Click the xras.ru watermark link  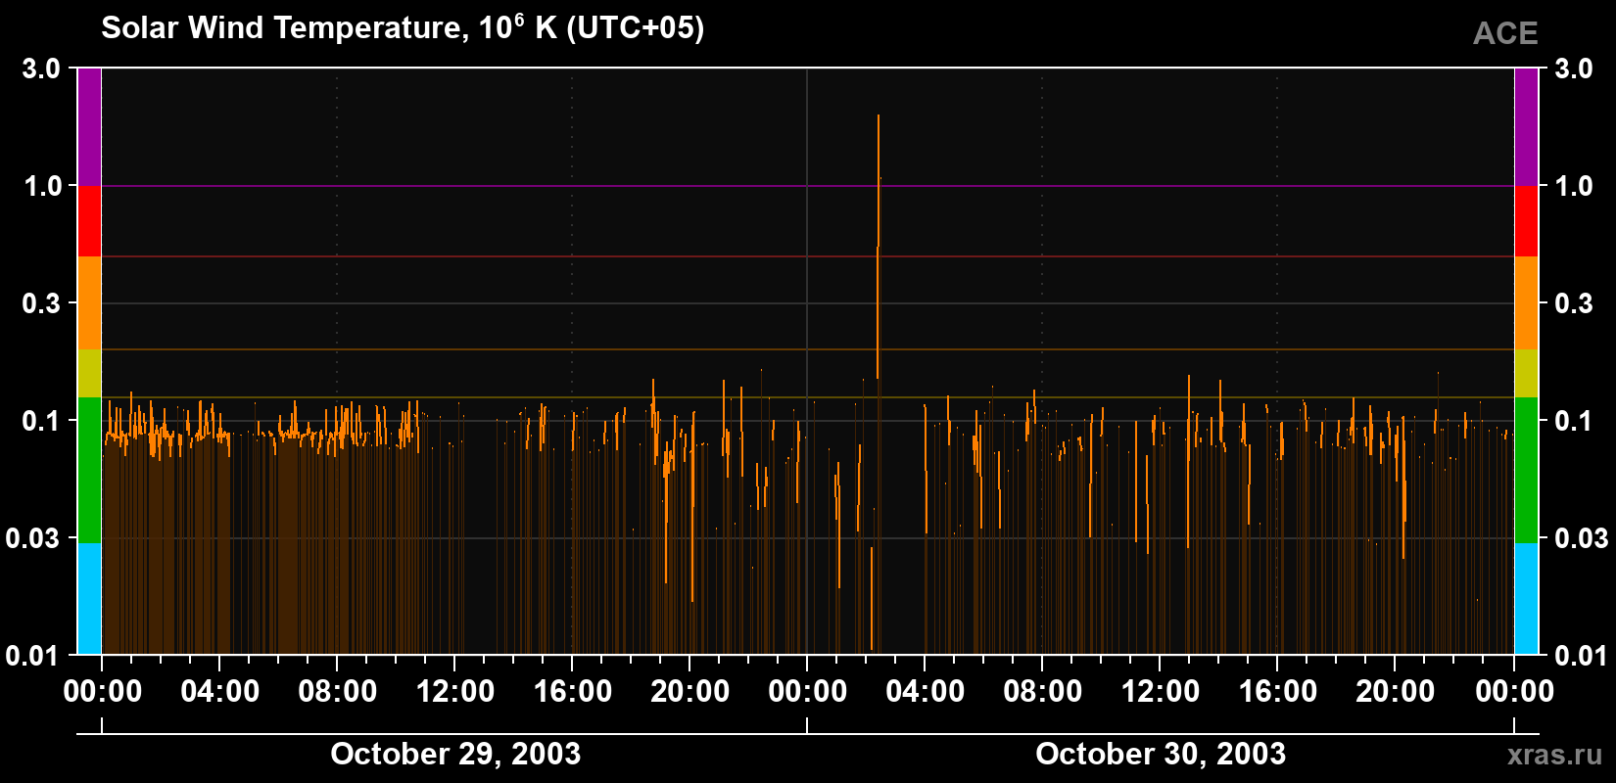(x=1554, y=755)
